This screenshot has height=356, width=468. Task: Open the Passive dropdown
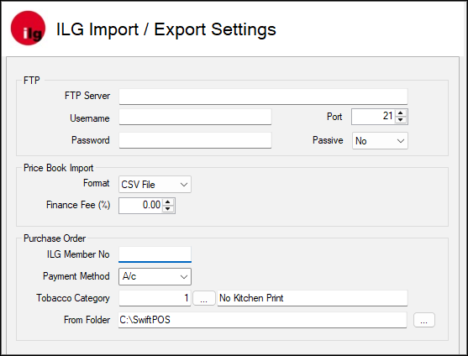(380, 141)
